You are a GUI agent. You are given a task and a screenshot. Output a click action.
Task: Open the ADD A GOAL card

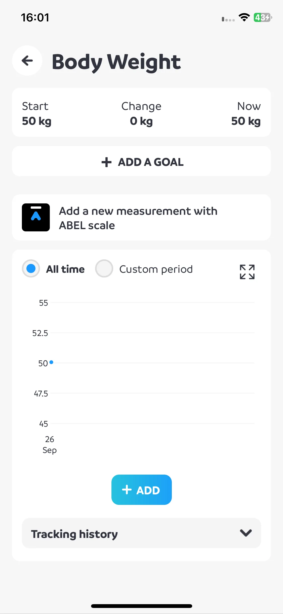pyautogui.click(x=141, y=161)
